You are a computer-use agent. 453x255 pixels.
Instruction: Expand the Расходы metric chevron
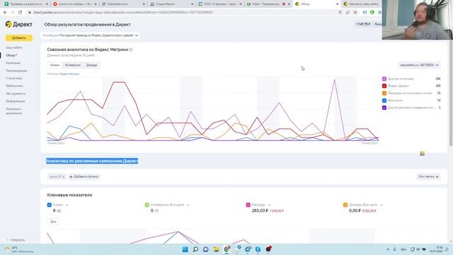[269, 205]
